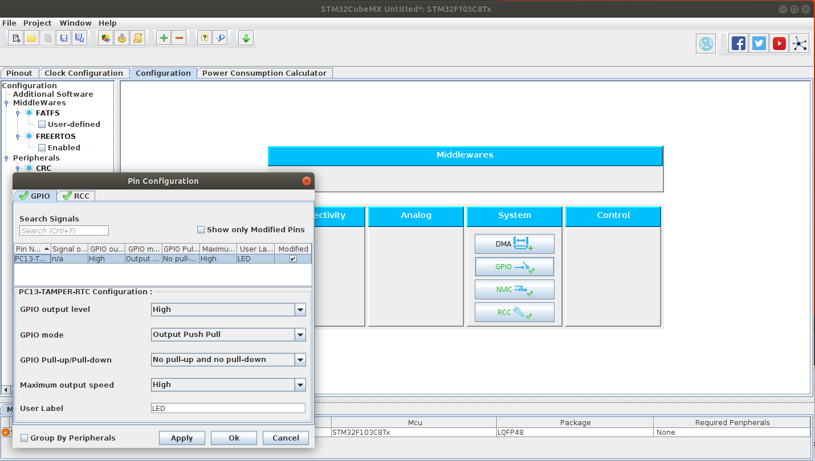Open the Twitter link icon
The height and width of the screenshot is (461, 815).
(x=759, y=43)
